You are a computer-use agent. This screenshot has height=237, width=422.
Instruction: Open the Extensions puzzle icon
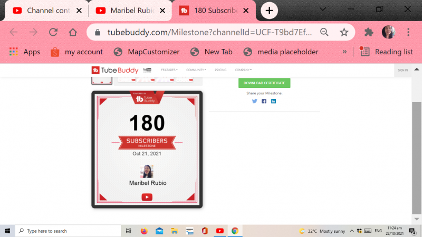pyautogui.click(x=369, y=32)
